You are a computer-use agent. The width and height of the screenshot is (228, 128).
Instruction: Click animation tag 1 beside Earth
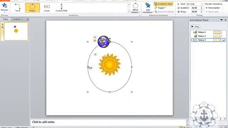coord(95,37)
